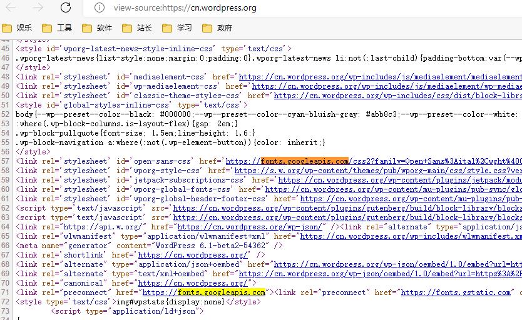Screen dimensions: 522x320
Task: Open the wp-json api.w.org link
Action: click(250, 227)
